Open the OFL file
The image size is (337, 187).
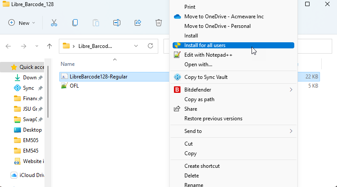[x=74, y=86]
